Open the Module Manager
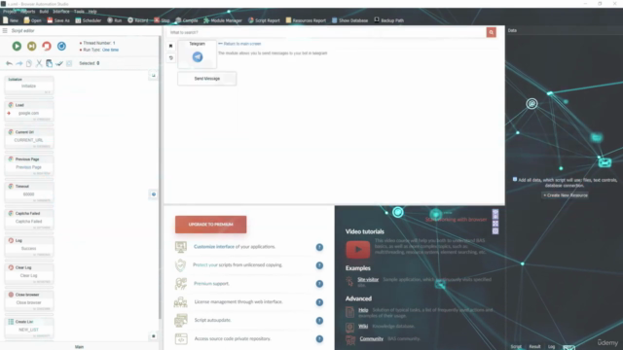623x350 pixels. click(x=223, y=20)
